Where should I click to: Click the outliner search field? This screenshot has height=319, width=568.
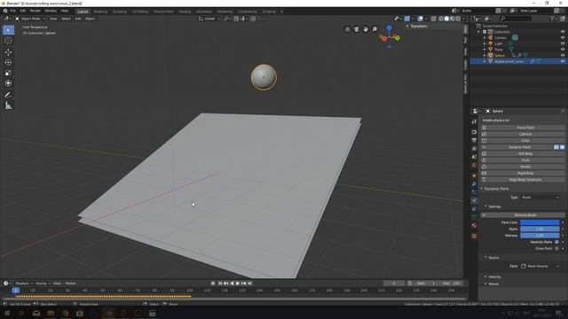[x=516, y=19]
